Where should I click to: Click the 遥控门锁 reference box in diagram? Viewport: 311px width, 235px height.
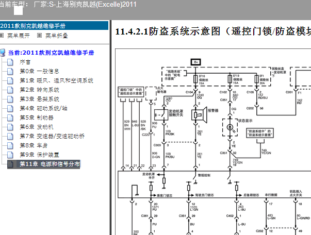tap(131, 92)
